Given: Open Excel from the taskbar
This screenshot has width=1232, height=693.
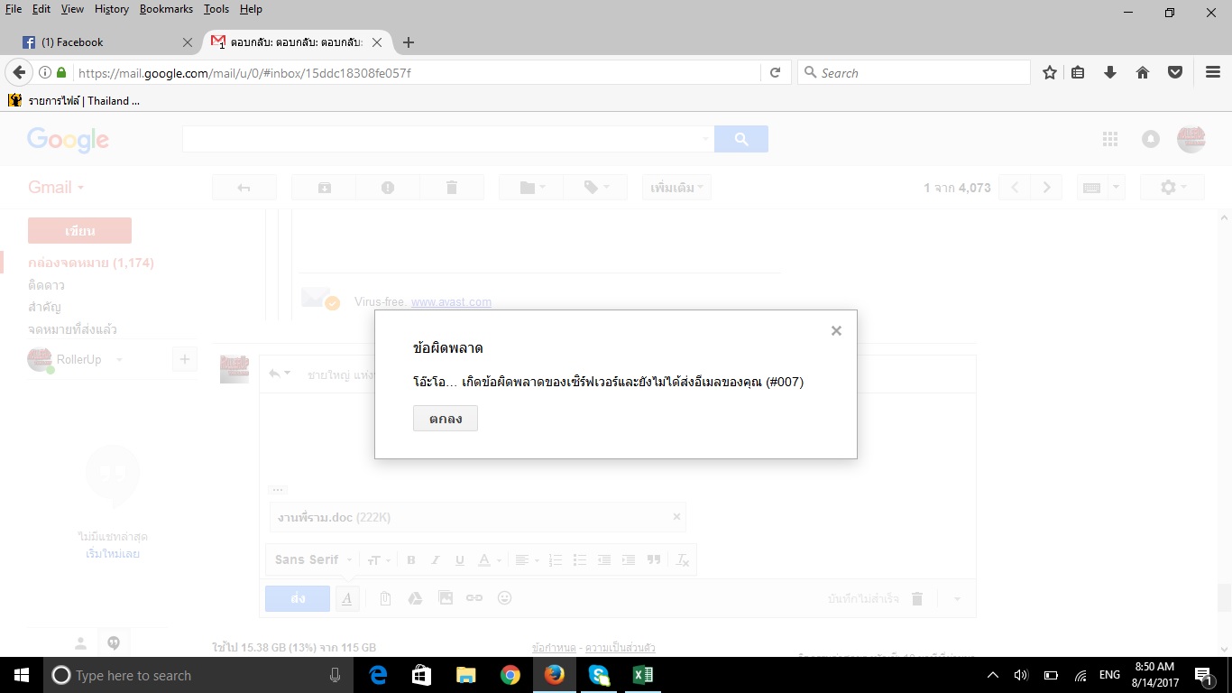Looking at the screenshot, I should click(x=642, y=675).
